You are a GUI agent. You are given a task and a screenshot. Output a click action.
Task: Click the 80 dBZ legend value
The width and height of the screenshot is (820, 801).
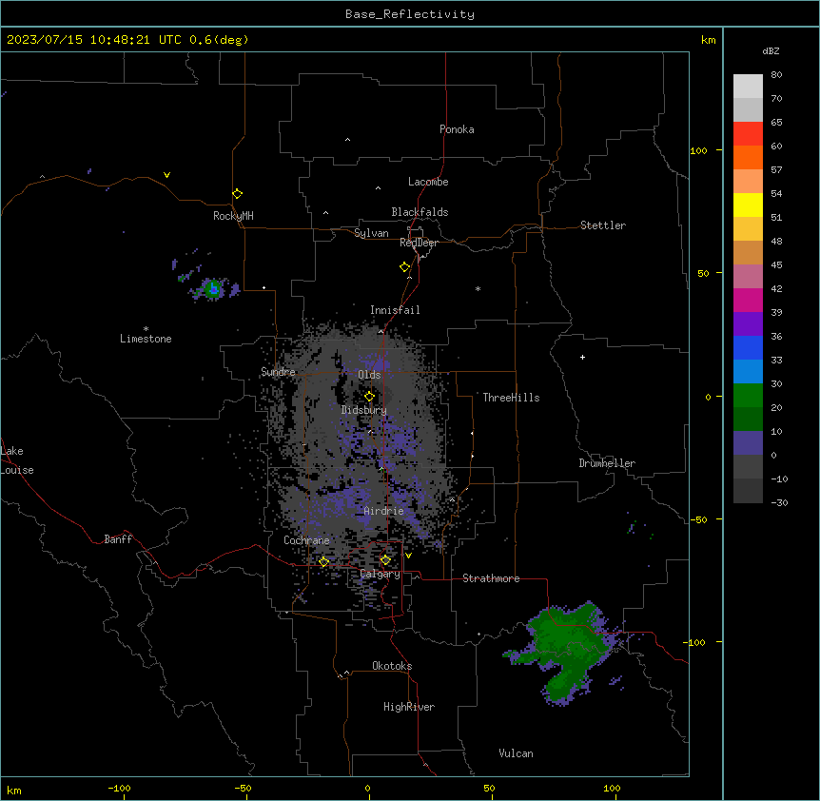click(776, 75)
